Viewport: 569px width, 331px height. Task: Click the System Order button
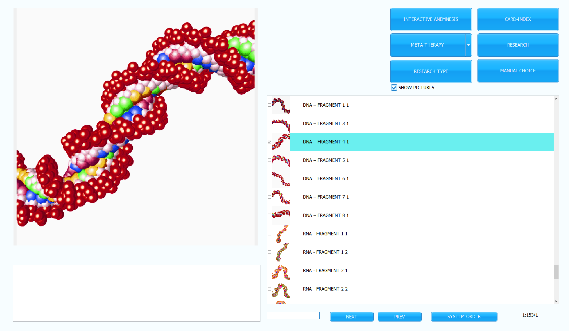point(464,317)
